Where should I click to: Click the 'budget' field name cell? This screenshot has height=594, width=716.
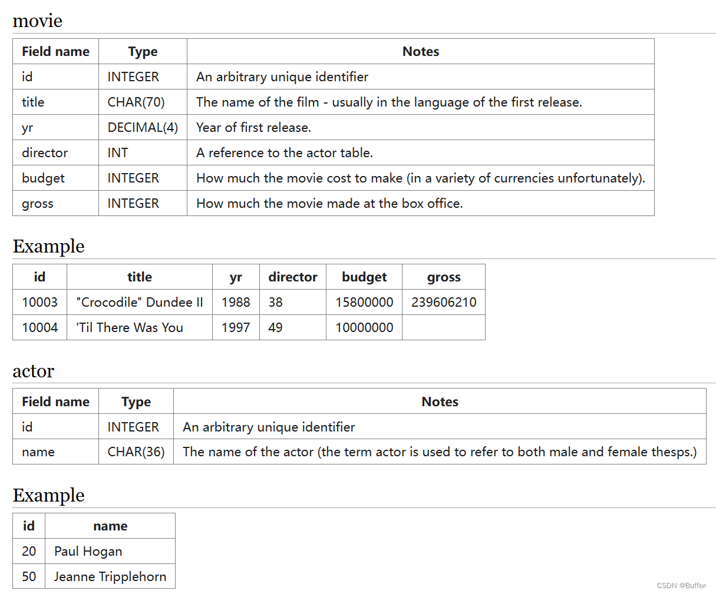[55, 178]
